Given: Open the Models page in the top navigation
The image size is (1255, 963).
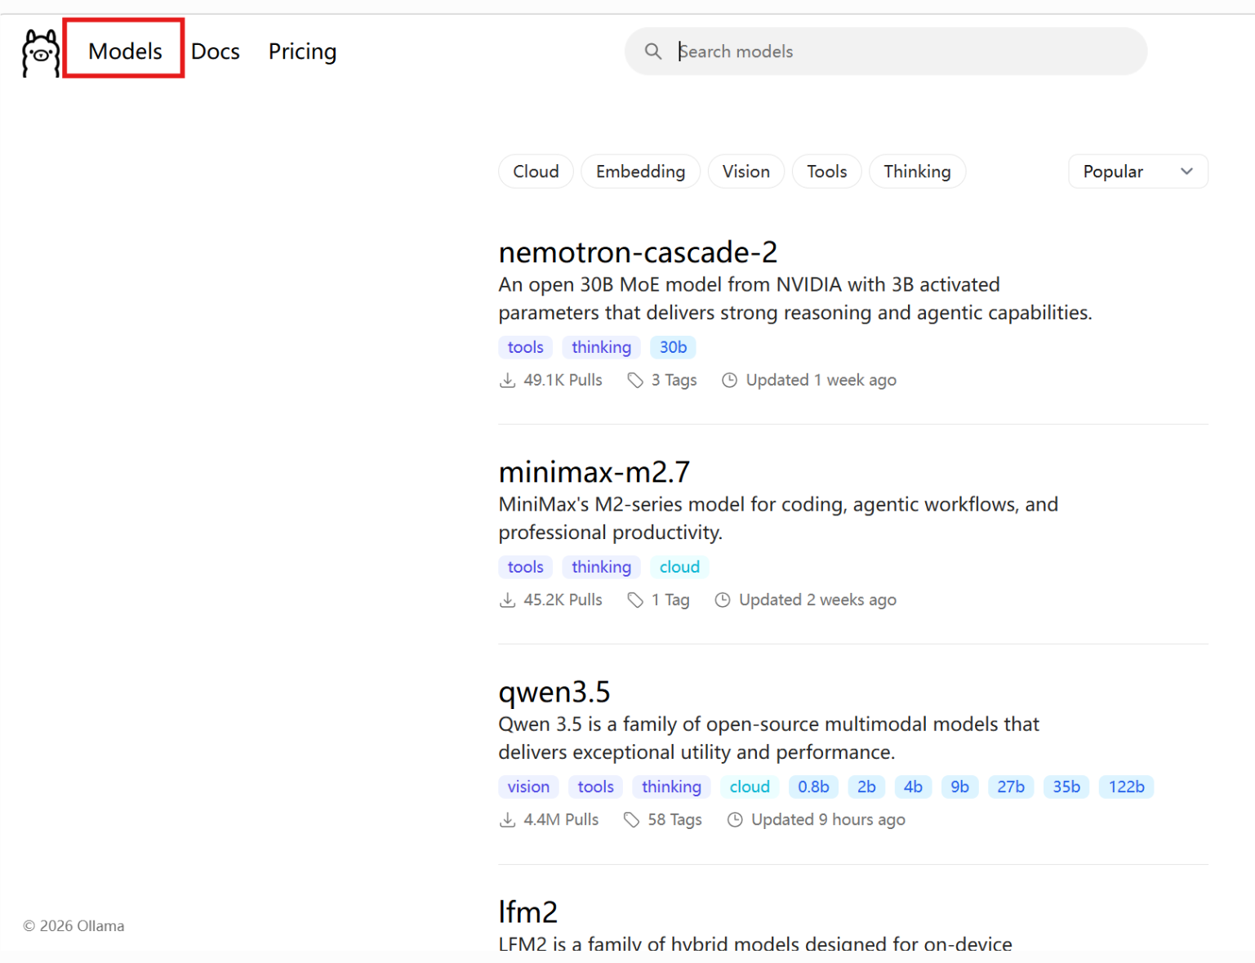Looking at the screenshot, I should pyautogui.click(x=125, y=51).
